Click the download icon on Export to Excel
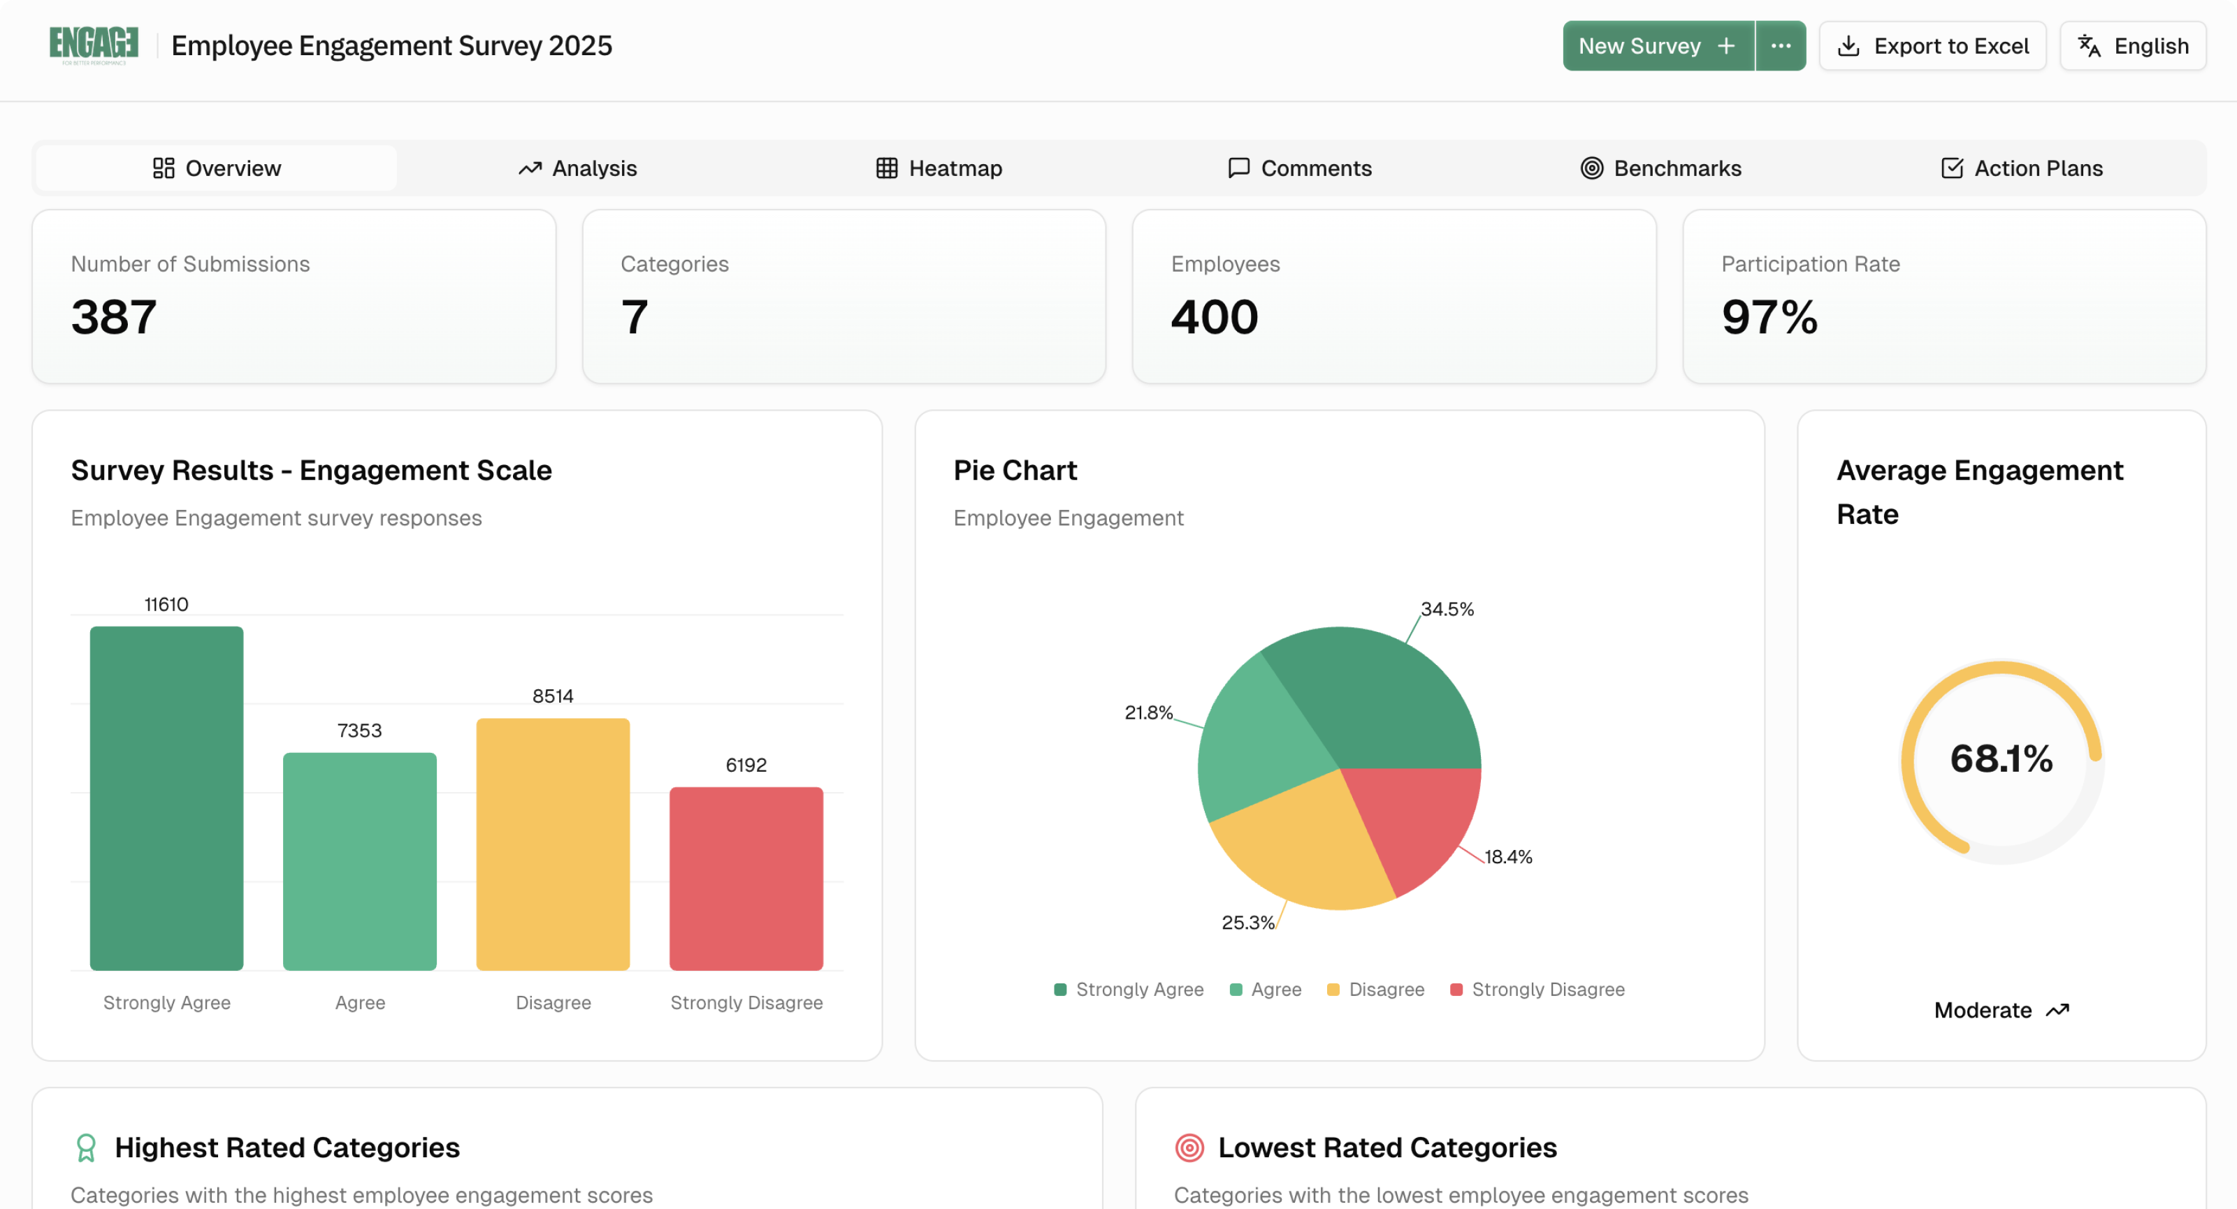 point(1849,46)
